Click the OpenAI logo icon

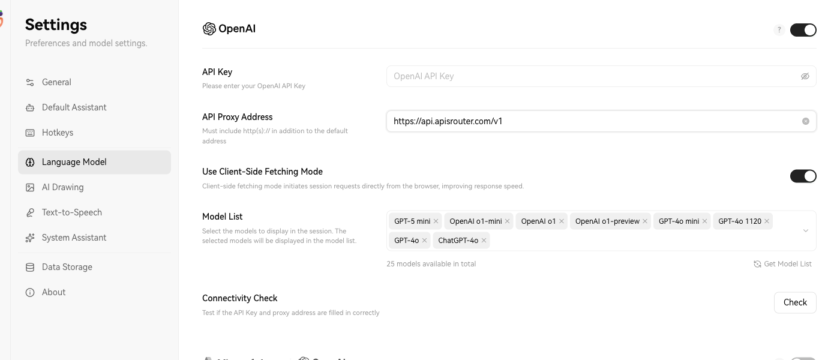[x=209, y=29]
